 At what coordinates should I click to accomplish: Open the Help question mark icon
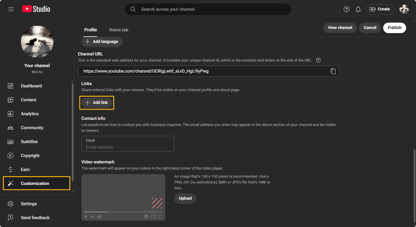[x=346, y=9]
